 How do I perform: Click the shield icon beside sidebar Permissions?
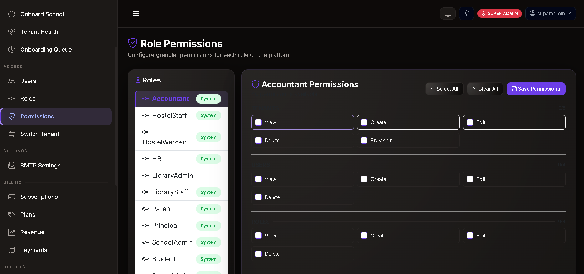tap(12, 116)
